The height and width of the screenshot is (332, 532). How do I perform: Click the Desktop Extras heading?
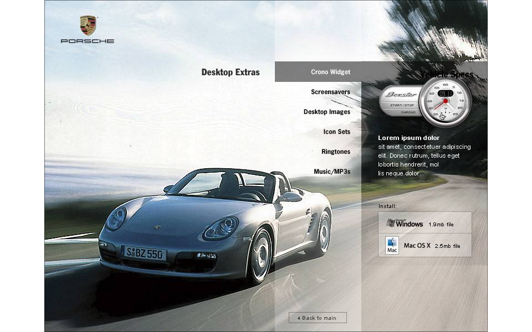pyautogui.click(x=231, y=72)
